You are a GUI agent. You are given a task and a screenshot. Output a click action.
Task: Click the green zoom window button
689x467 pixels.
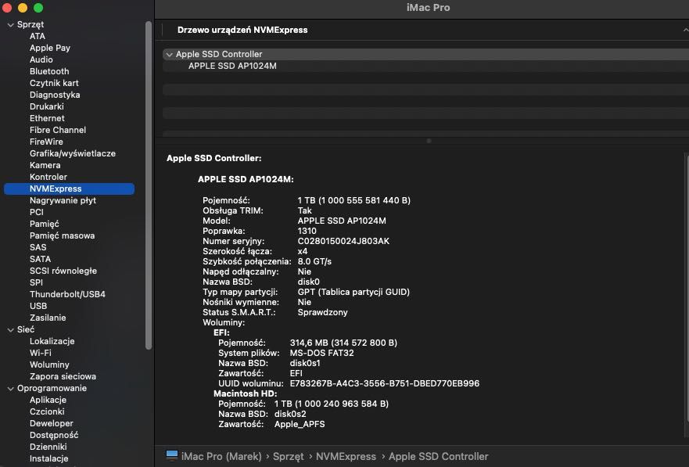(38, 8)
